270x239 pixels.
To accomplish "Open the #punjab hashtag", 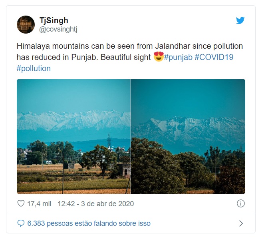I will point(178,57).
